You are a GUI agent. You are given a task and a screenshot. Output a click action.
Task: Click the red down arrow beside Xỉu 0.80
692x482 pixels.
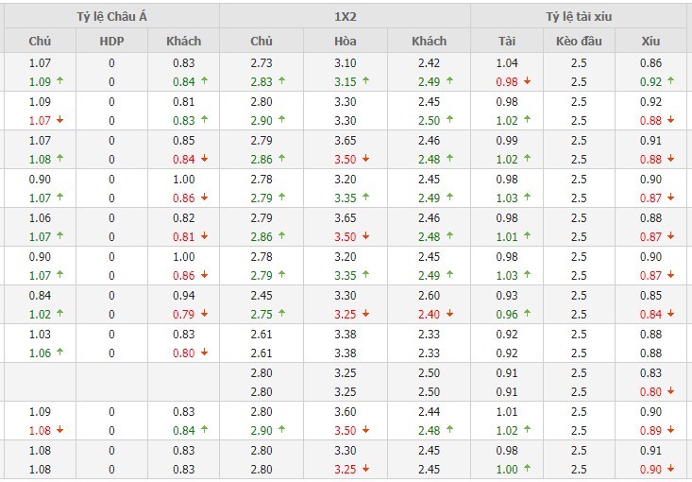(671, 390)
